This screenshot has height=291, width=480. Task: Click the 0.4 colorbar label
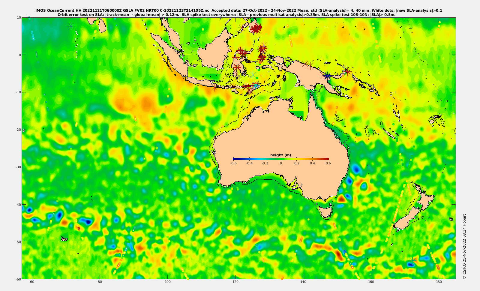click(x=313, y=163)
